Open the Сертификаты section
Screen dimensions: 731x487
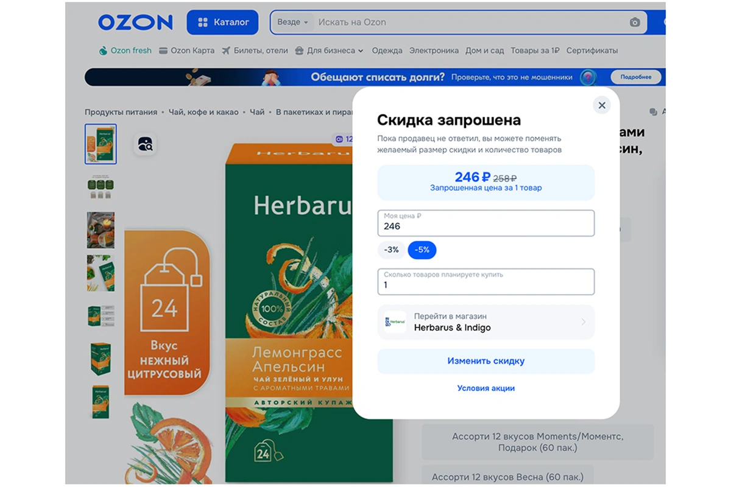(x=592, y=51)
